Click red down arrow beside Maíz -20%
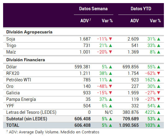Screen dimensions: 167x138 [x=111, y=52]
